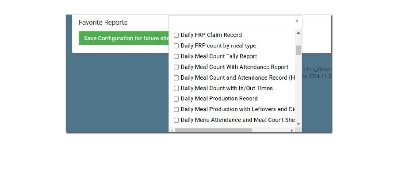Click the vertical scrollbar thumb of the list
Viewport: 398px width, 177px height.
coord(298,50)
